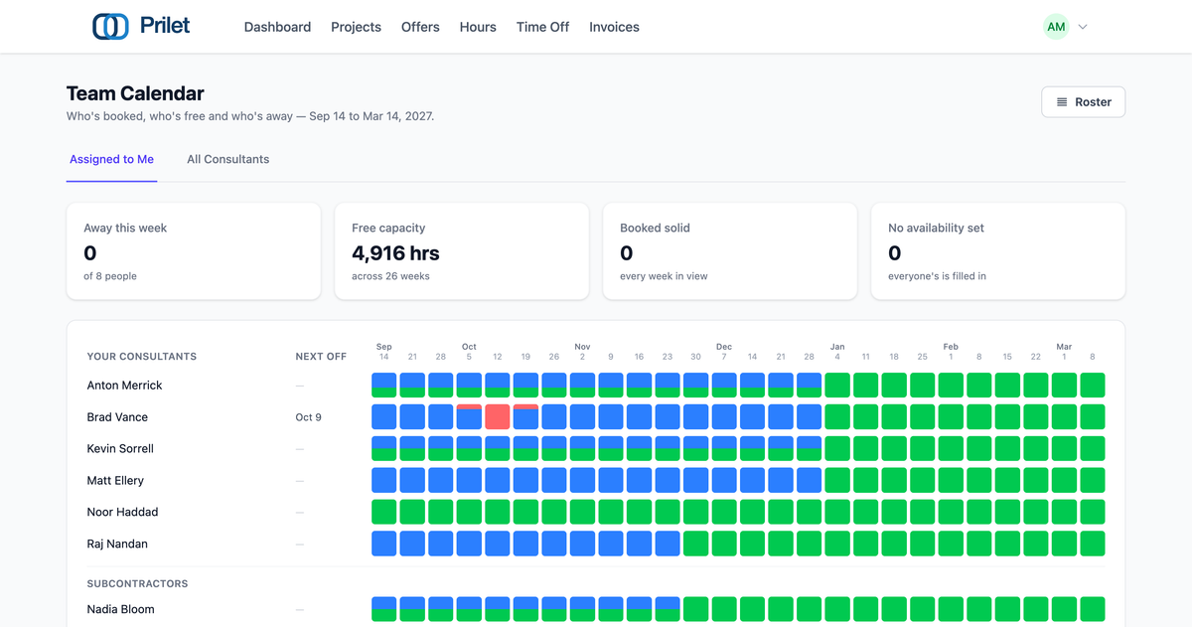Click Matt Ellery's Jan 4 week cell
Viewport: 1192px width, 627px height.
click(x=837, y=480)
